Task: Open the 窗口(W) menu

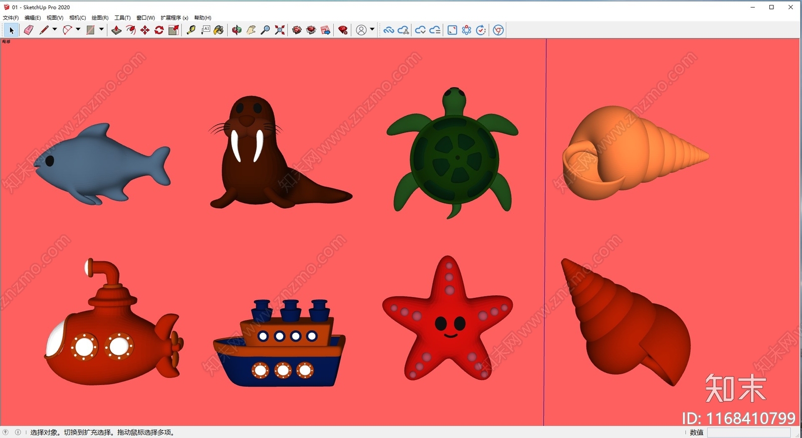Action: (145, 18)
